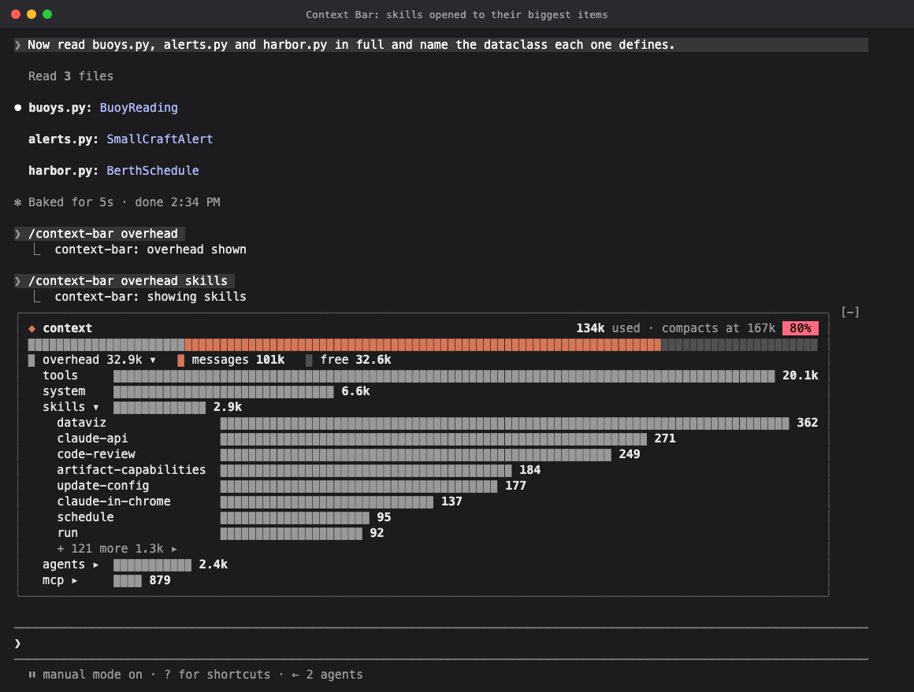The height and width of the screenshot is (692, 914).
Task: Click the 80% usage badge
Action: tap(800, 328)
